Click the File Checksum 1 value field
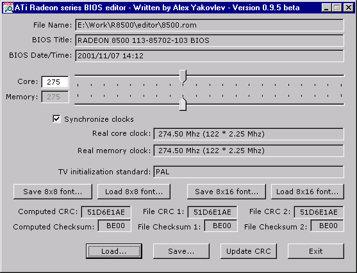Image resolution: width=357 pixels, height=273 pixels. tap(221, 226)
